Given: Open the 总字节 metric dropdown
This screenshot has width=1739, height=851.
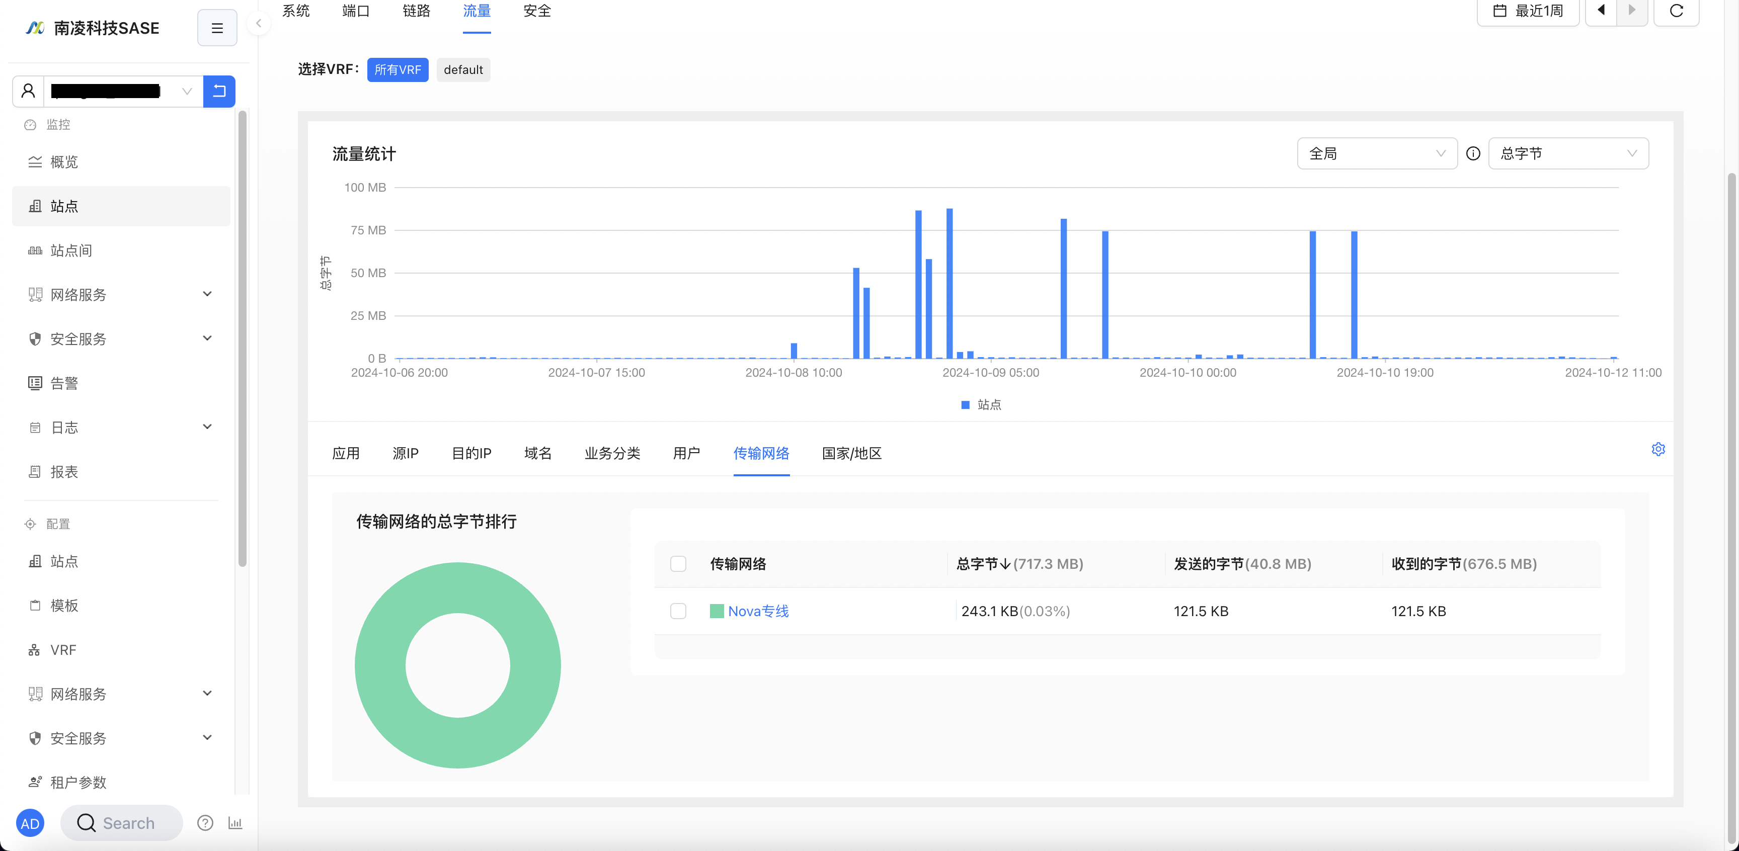Looking at the screenshot, I should coord(1568,154).
